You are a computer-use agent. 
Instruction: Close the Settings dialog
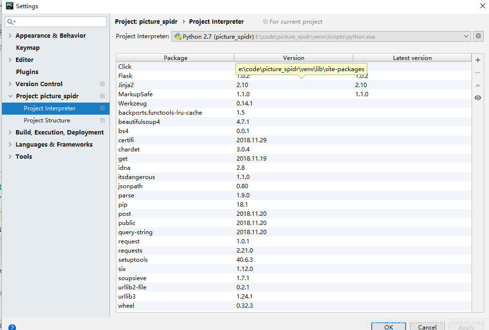click(482, 6)
